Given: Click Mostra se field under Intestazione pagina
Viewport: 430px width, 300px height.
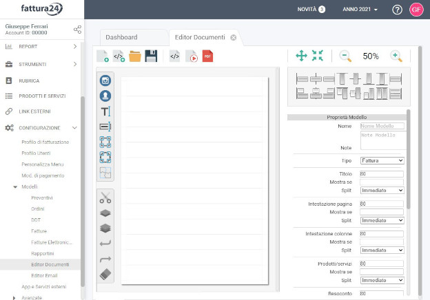Looking at the screenshot, I should coord(382,212).
